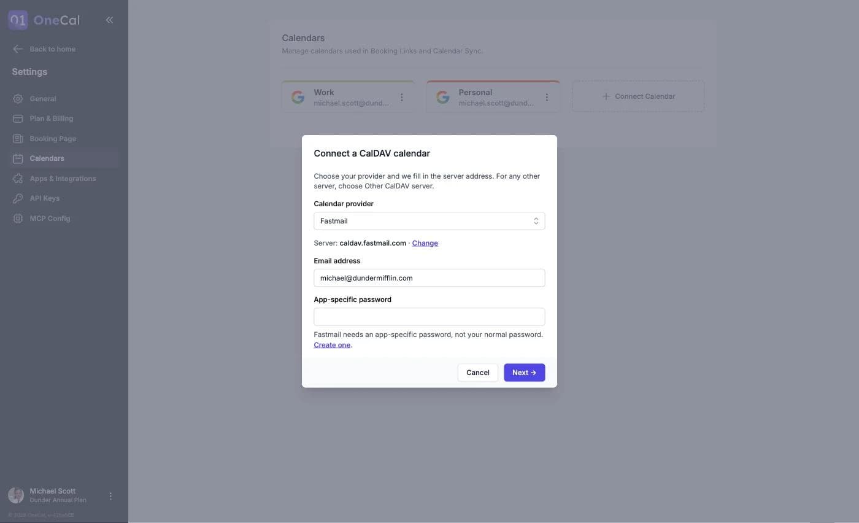Click the General gear icon

click(x=18, y=99)
